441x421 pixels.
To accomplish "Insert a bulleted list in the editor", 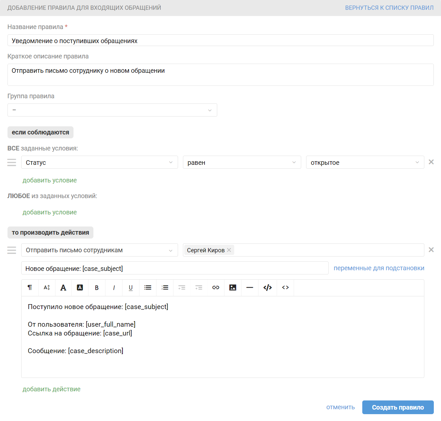I will [x=148, y=288].
